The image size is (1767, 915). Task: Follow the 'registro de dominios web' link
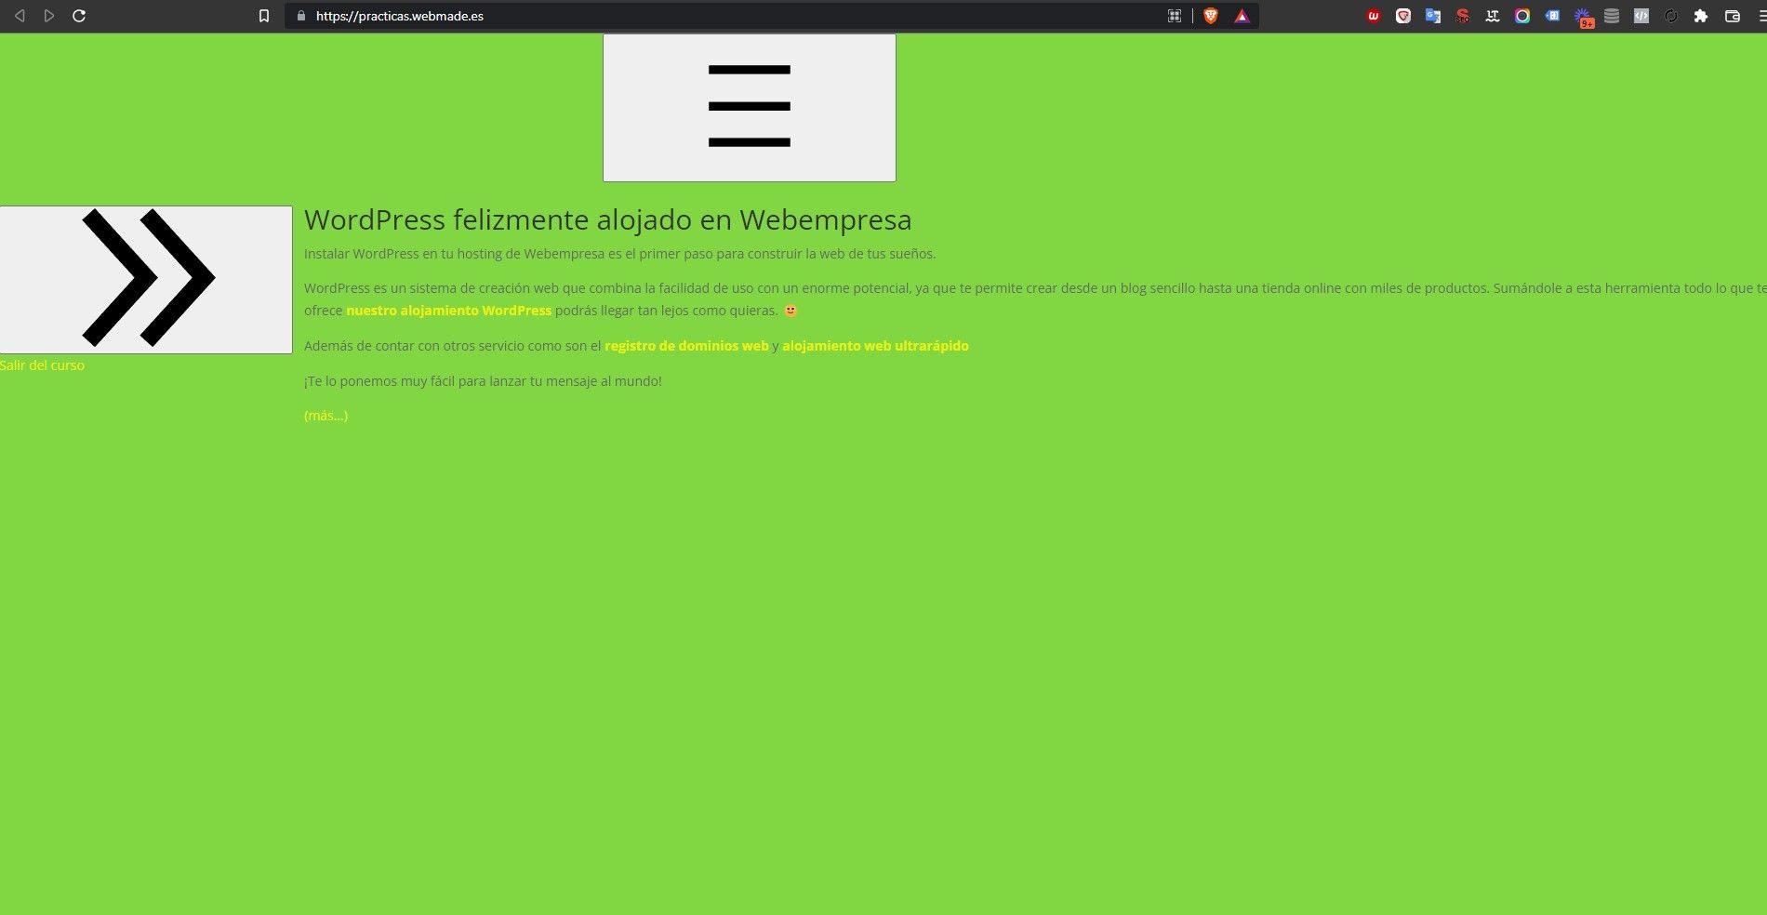coord(686,346)
